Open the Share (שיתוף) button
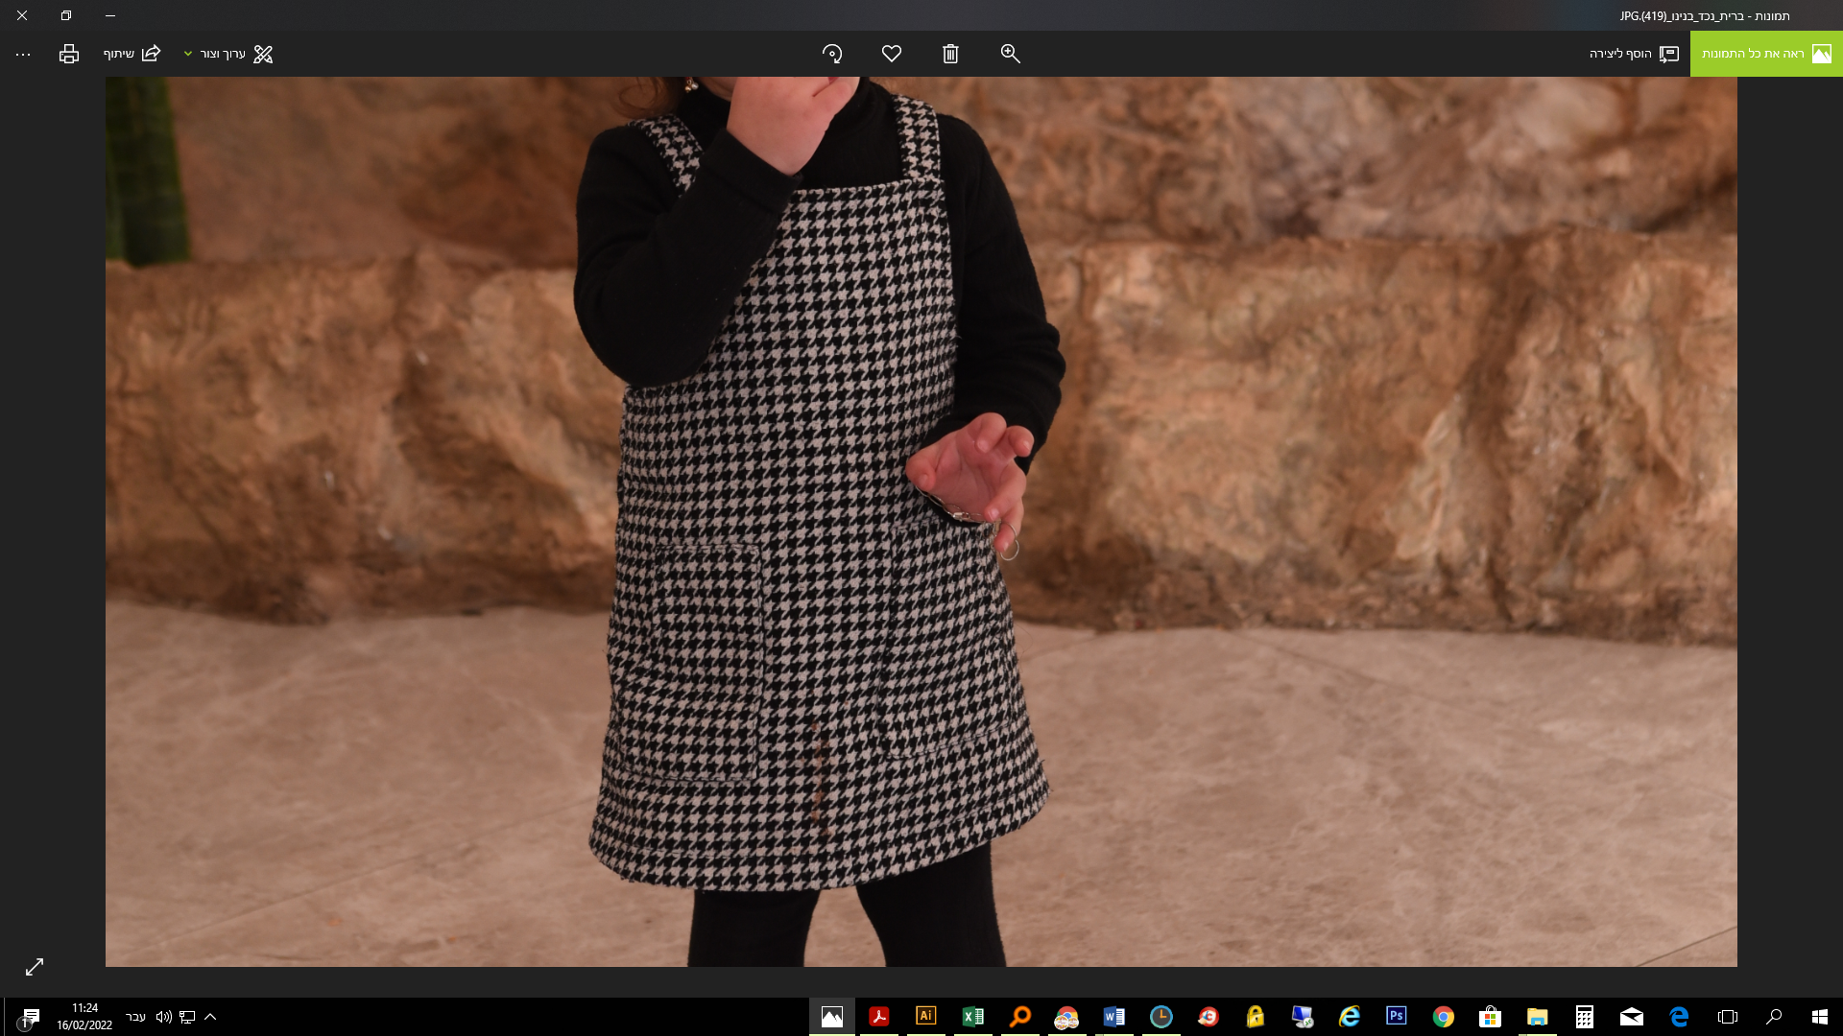 click(132, 54)
